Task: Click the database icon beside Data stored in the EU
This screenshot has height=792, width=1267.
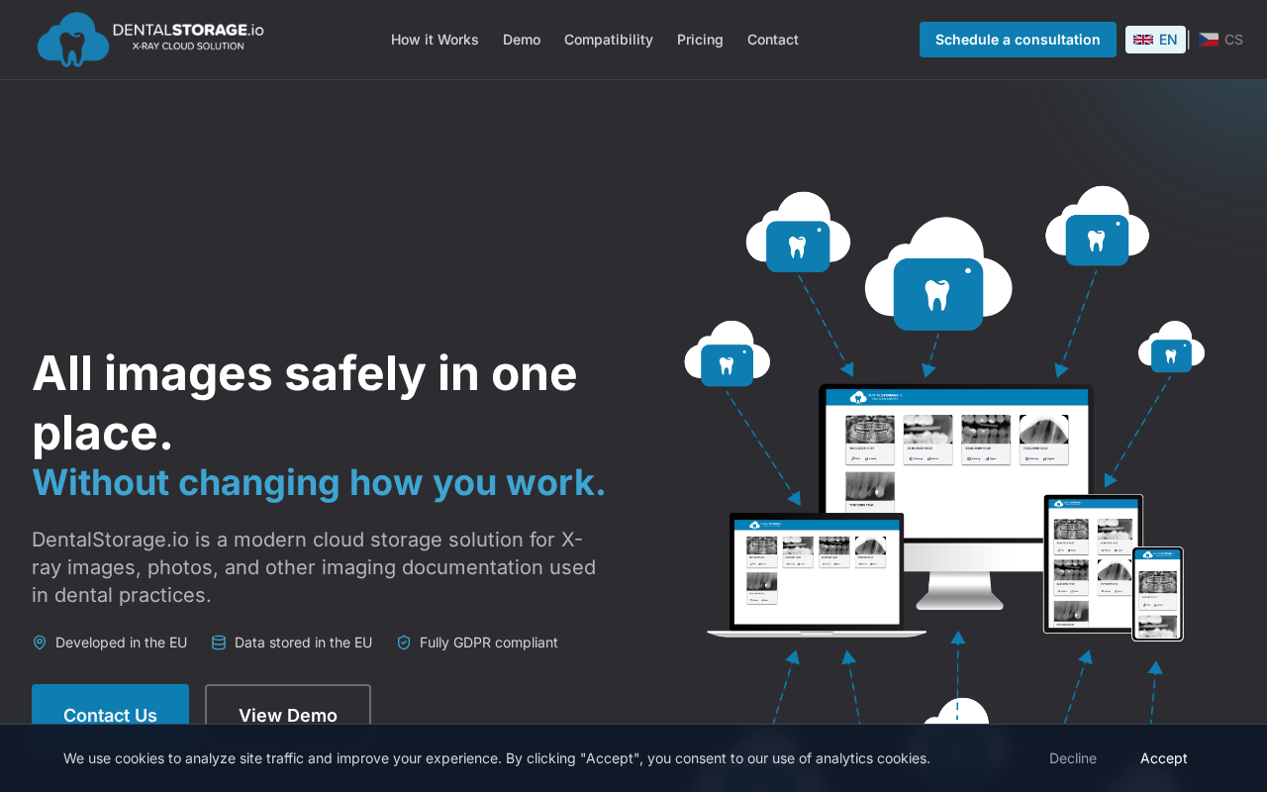Action: point(219,643)
